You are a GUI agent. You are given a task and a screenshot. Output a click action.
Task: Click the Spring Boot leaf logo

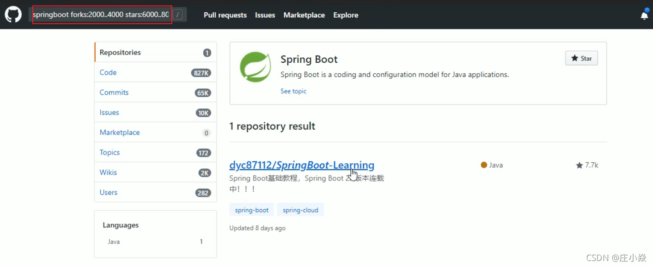(255, 67)
